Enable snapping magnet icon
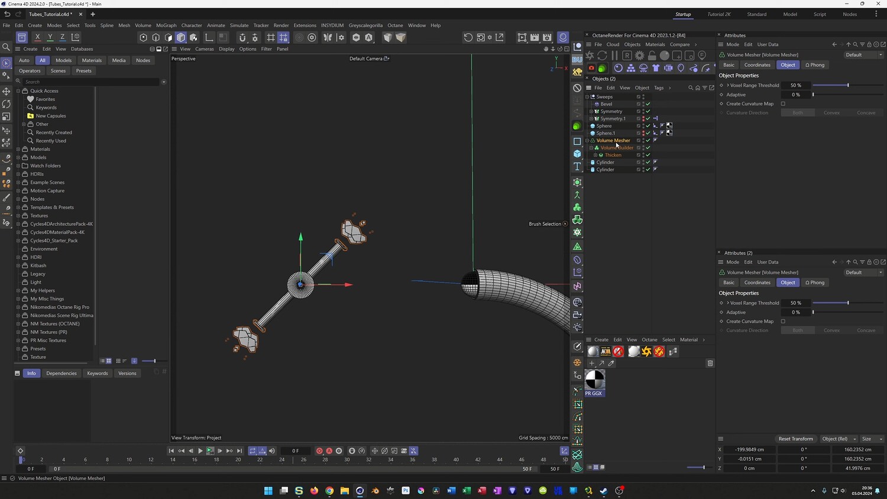This screenshot has width=887, height=499. [x=242, y=37]
